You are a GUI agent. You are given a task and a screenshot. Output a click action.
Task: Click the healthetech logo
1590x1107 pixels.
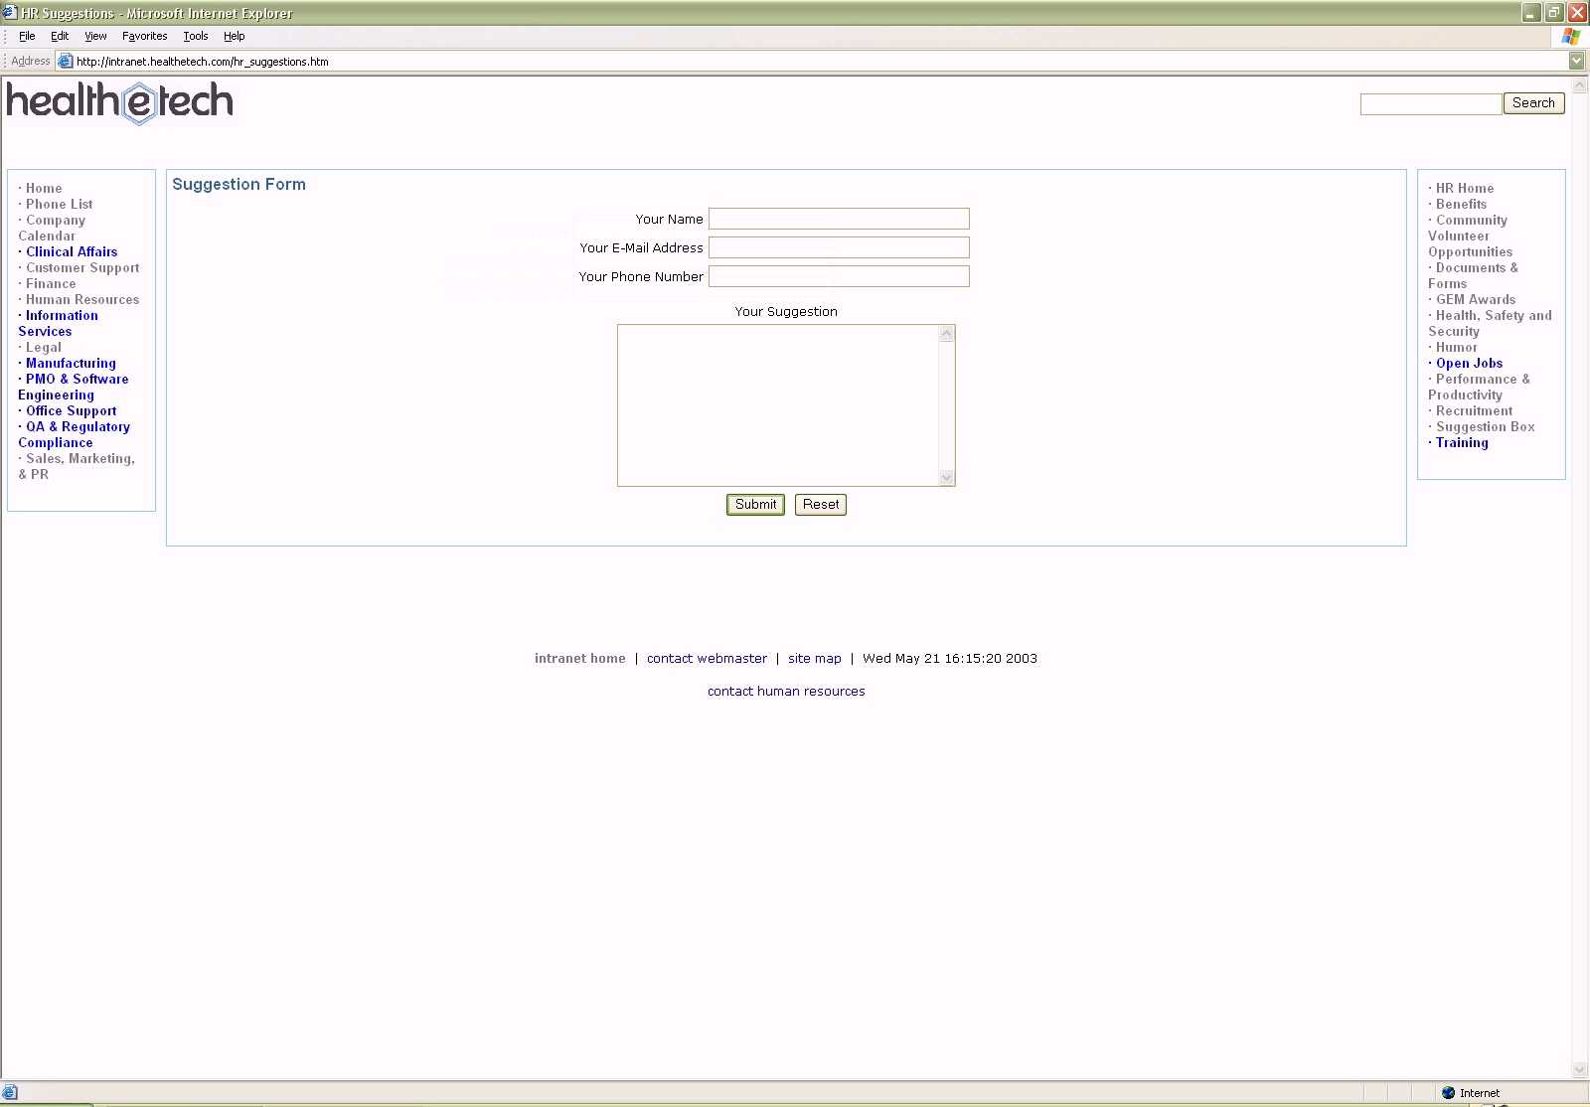click(x=120, y=101)
